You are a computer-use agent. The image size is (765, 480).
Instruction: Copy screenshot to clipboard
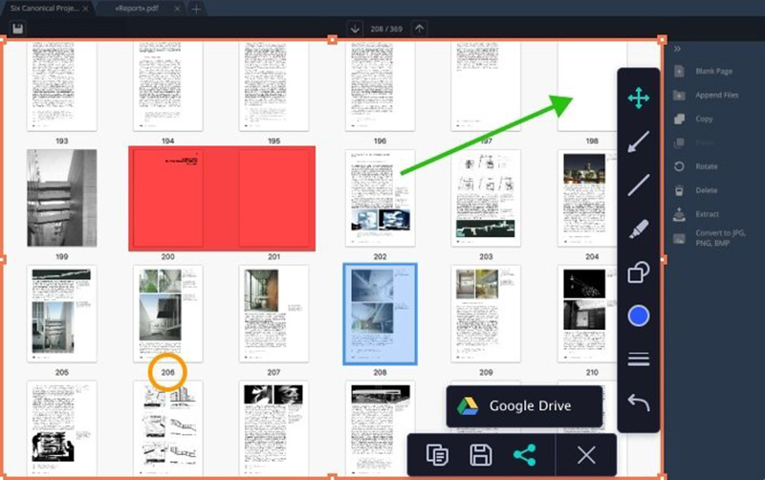(437, 455)
